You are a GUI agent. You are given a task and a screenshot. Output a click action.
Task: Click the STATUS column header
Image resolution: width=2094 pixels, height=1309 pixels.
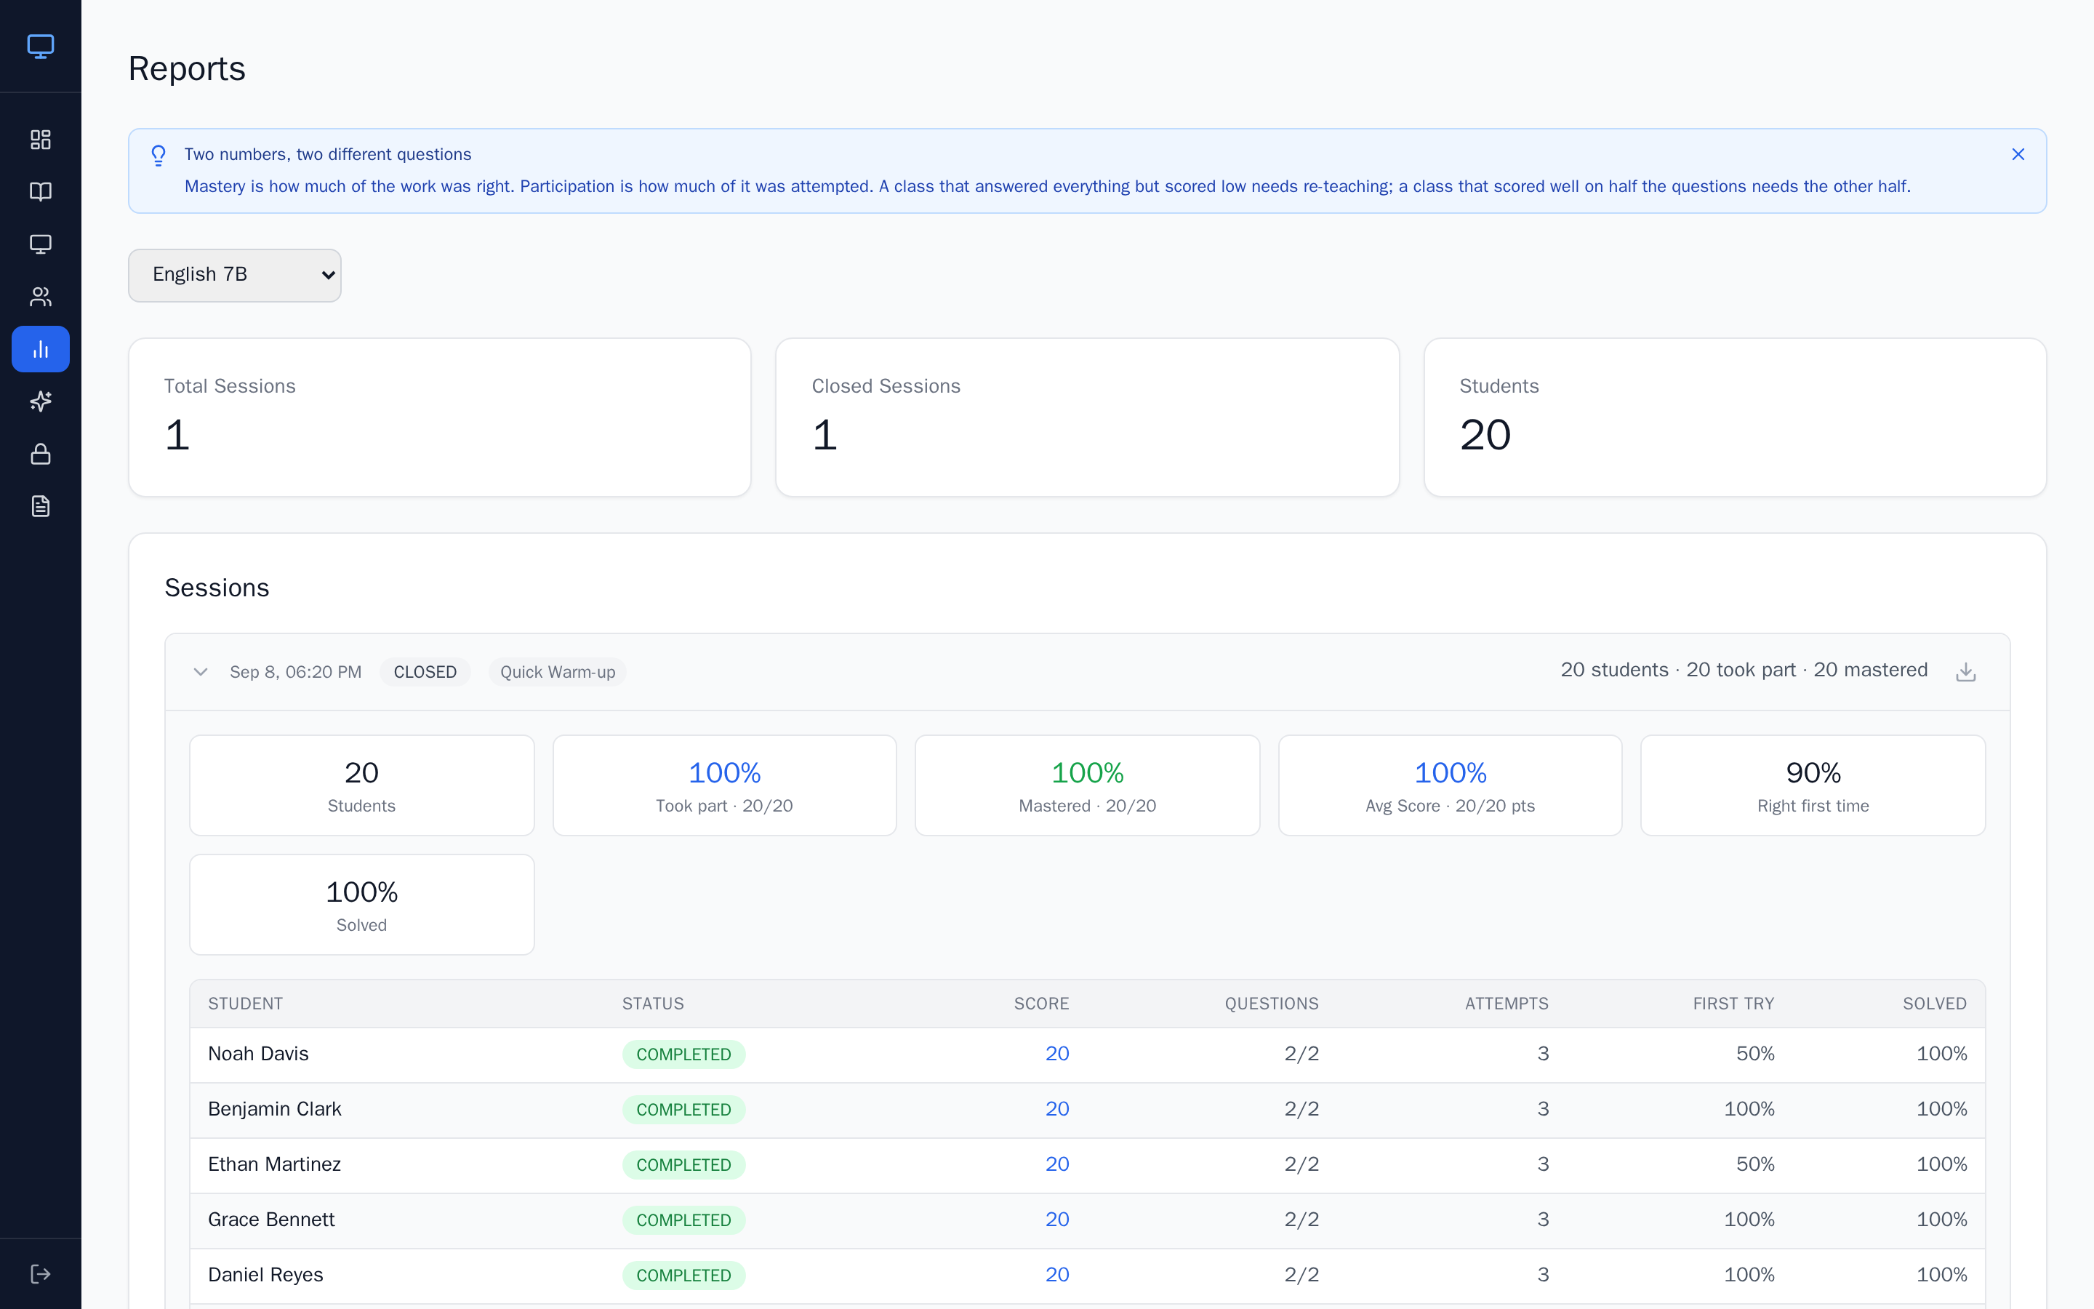tap(654, 1004)
